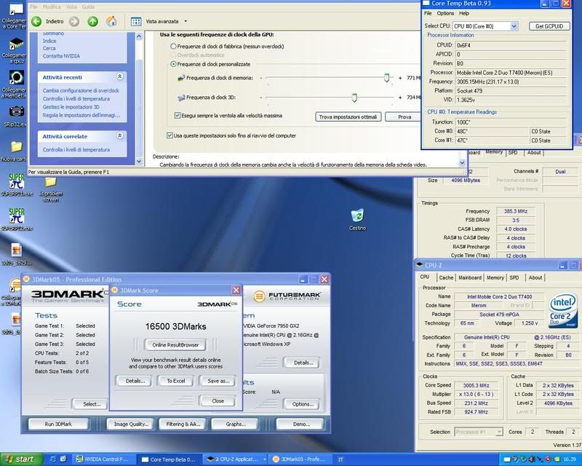
Task: Click the 3D clock frequency slider handle
Action: coord(354,98)
